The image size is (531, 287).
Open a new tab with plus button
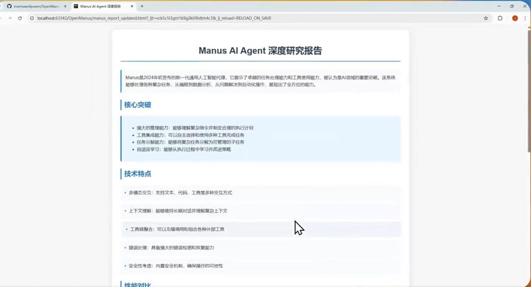click(x=142, y=6)
